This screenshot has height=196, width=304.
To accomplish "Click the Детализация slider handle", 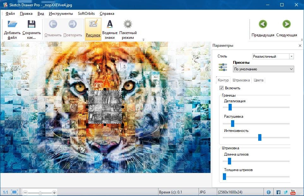I will point(230,107).
